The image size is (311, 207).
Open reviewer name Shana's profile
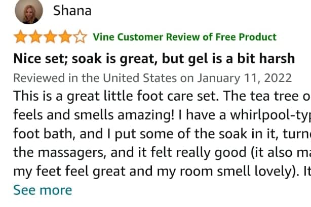pos(72,11)
